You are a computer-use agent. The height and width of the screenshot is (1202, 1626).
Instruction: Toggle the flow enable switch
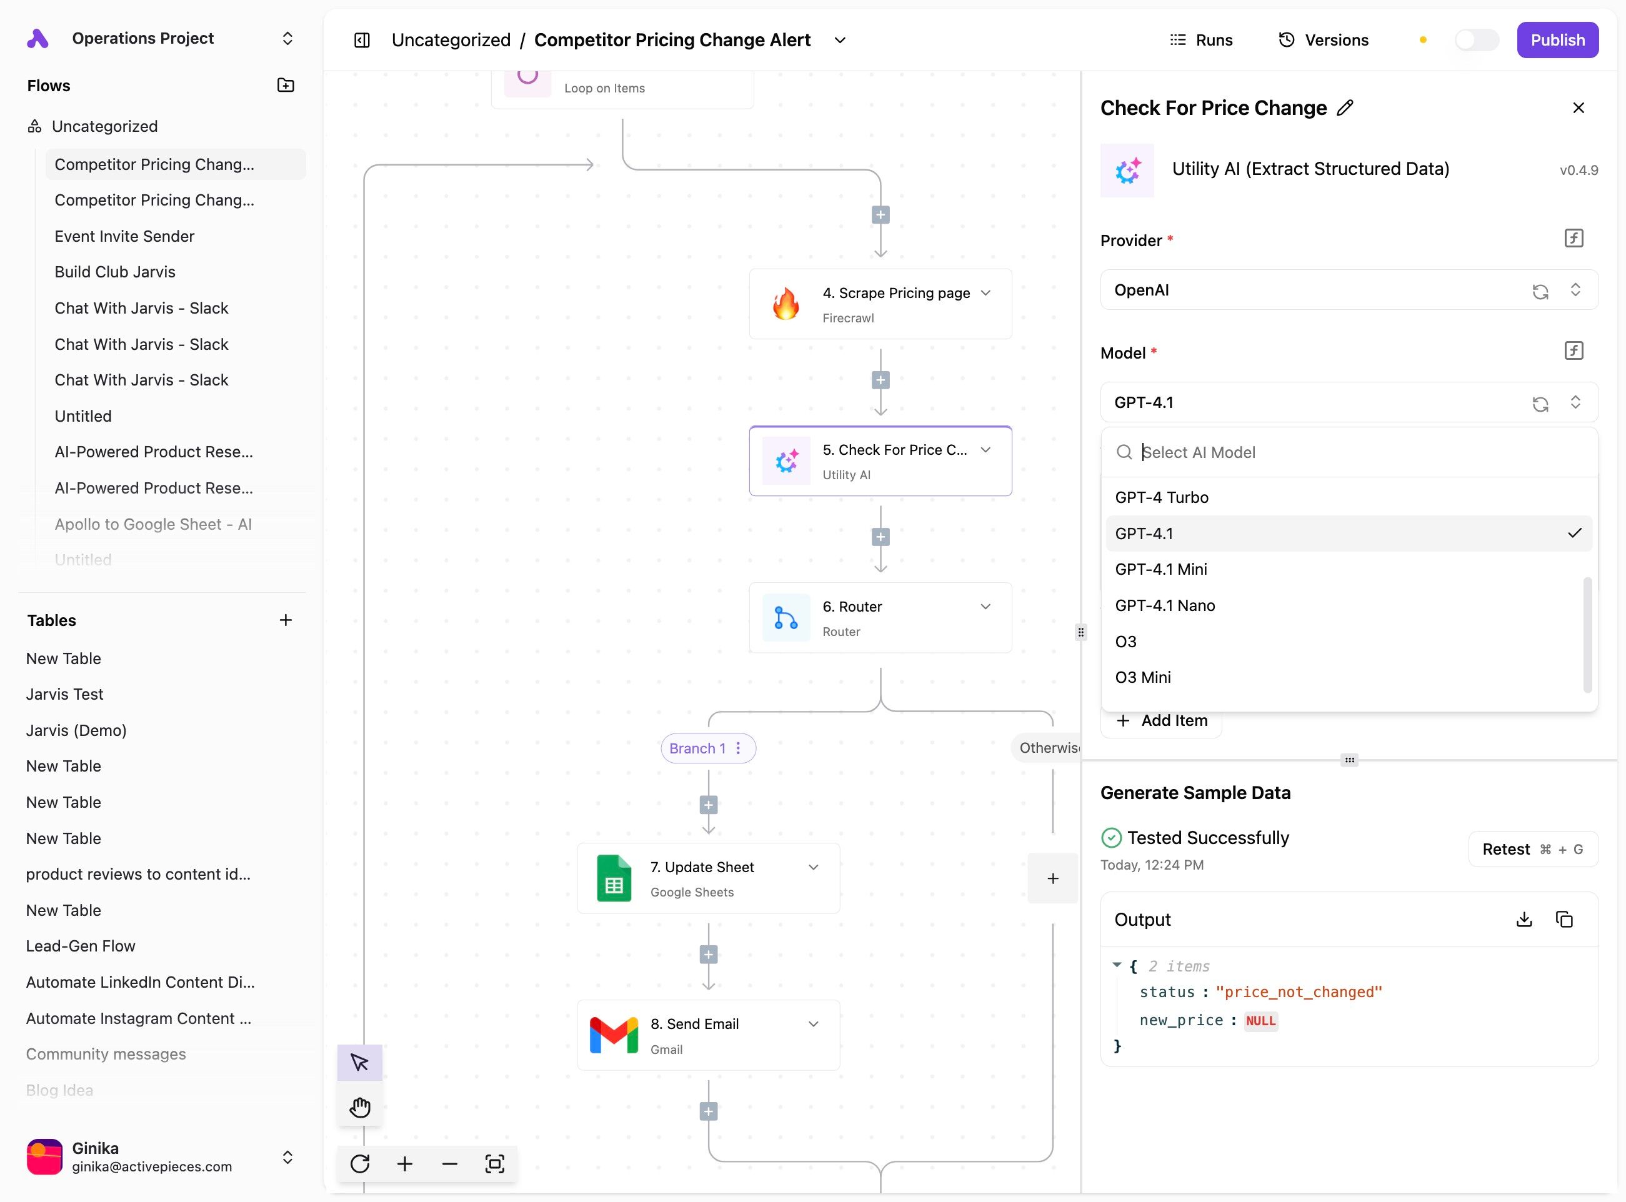[1476, 40]
